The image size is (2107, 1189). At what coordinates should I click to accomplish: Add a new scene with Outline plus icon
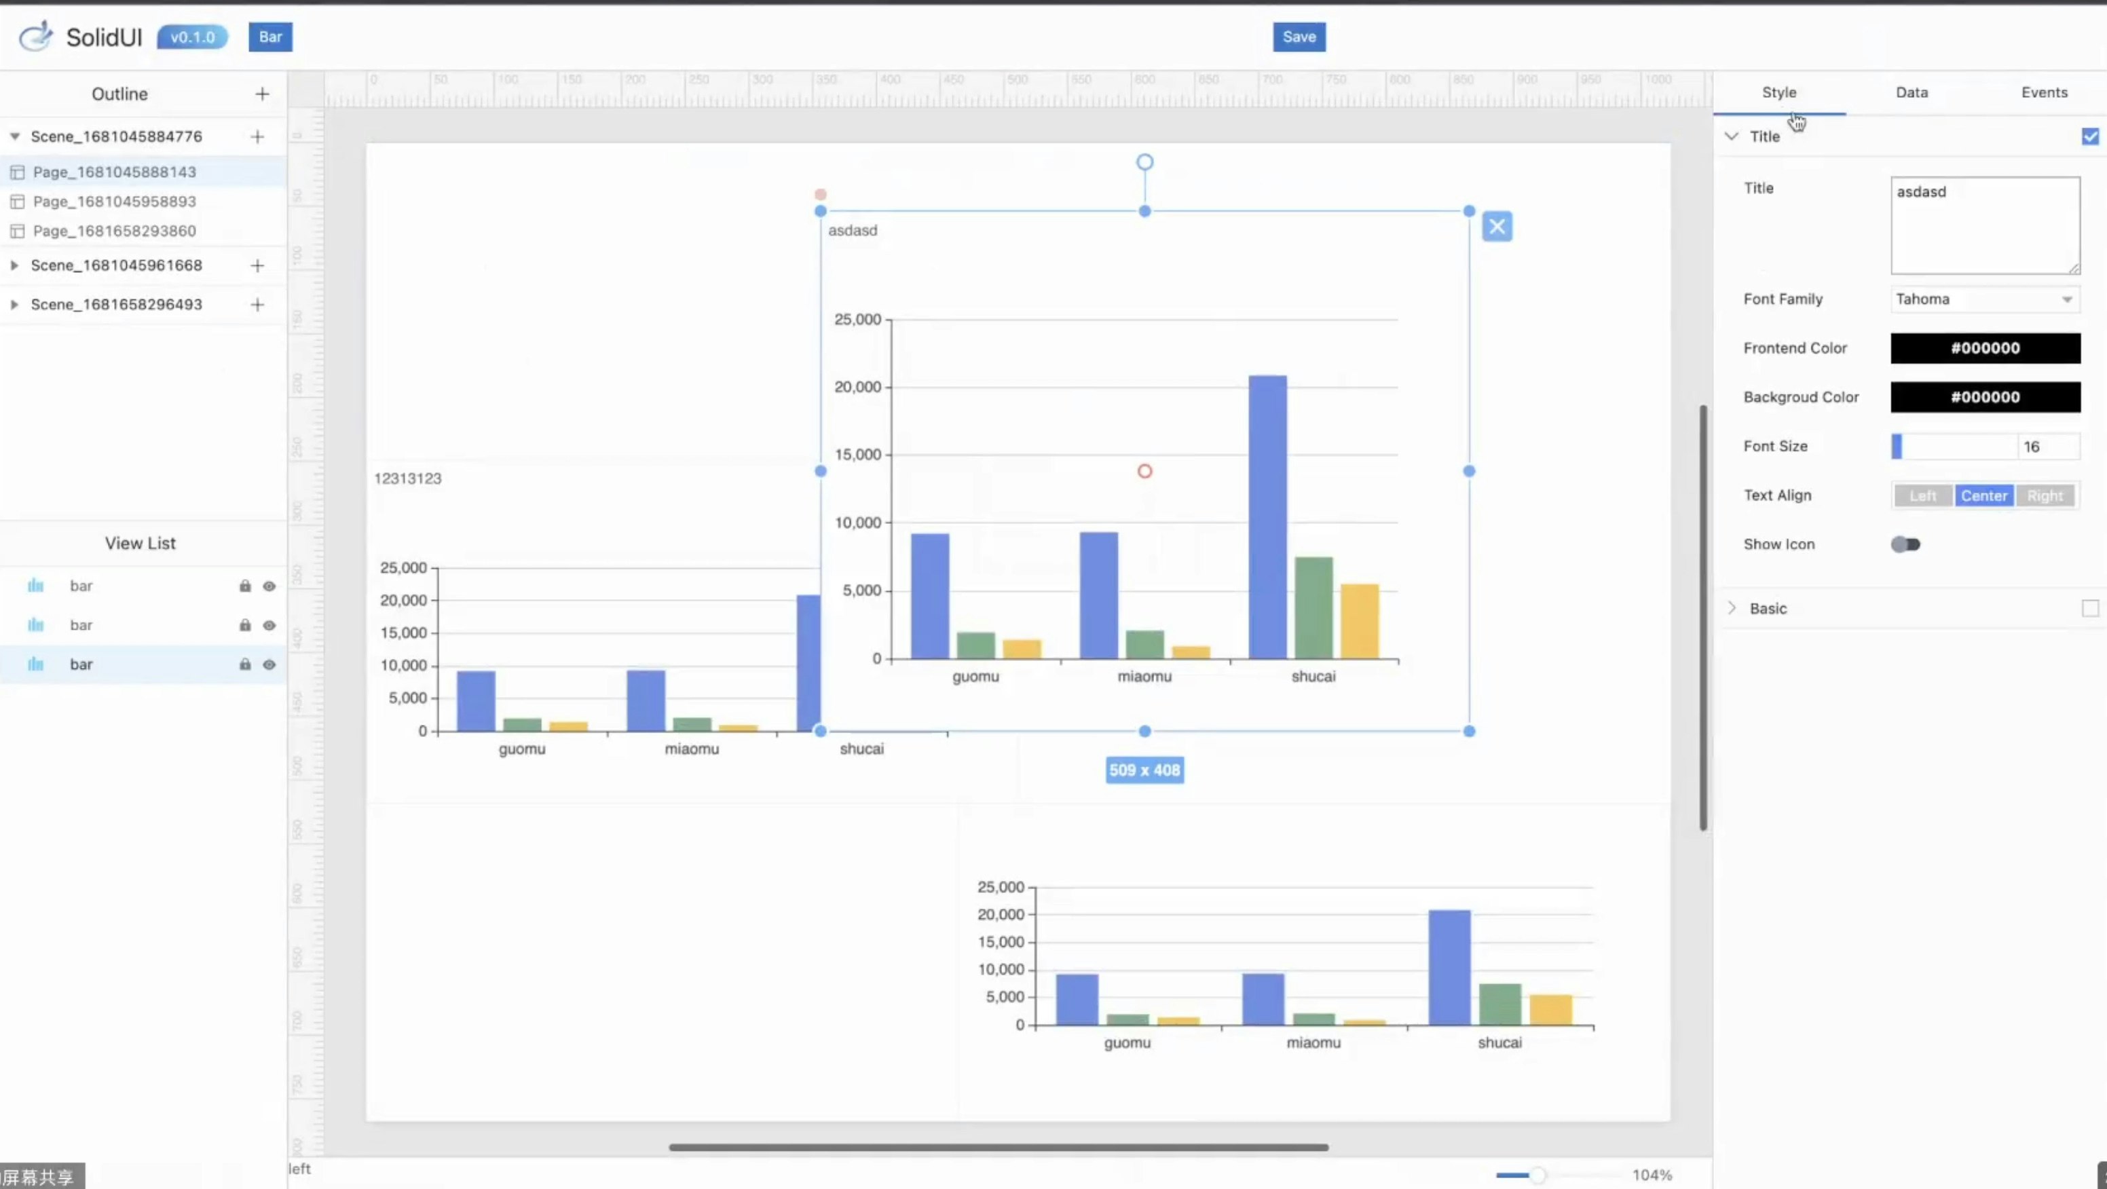coord(262,94)
